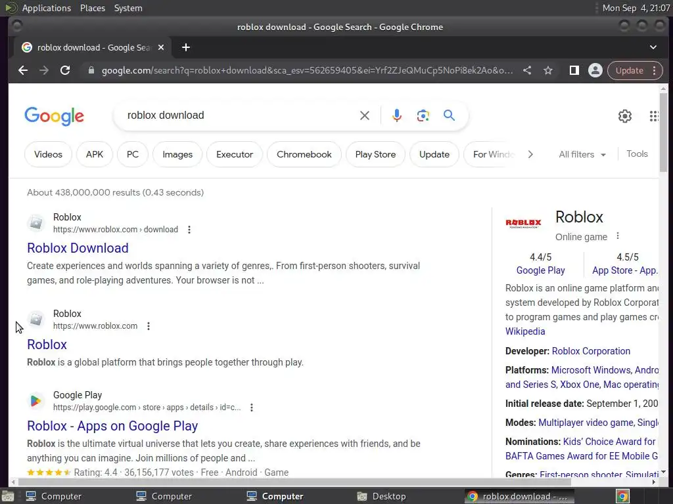Open the Google apps grid

click(x=653, y=115)
